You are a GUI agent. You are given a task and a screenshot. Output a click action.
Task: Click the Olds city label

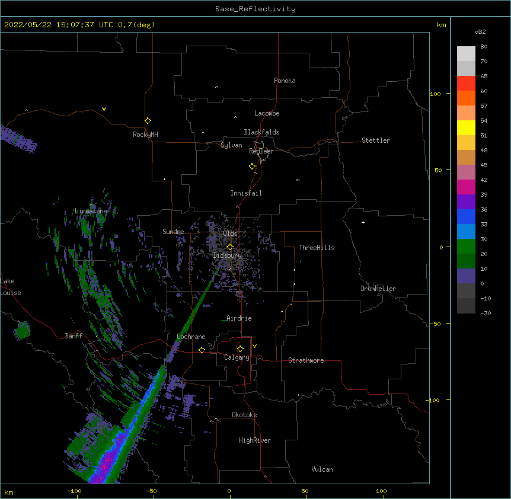point(230,233)
